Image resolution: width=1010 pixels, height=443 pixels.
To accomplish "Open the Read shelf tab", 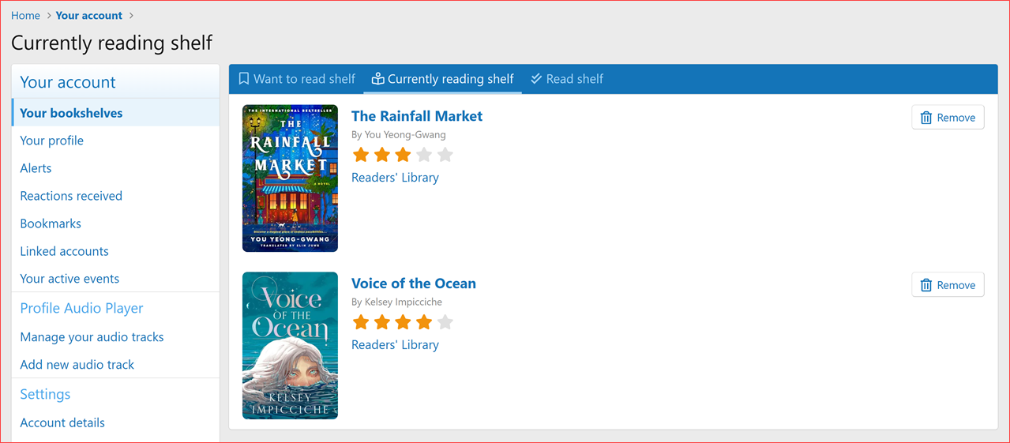I will click(574, 79).
